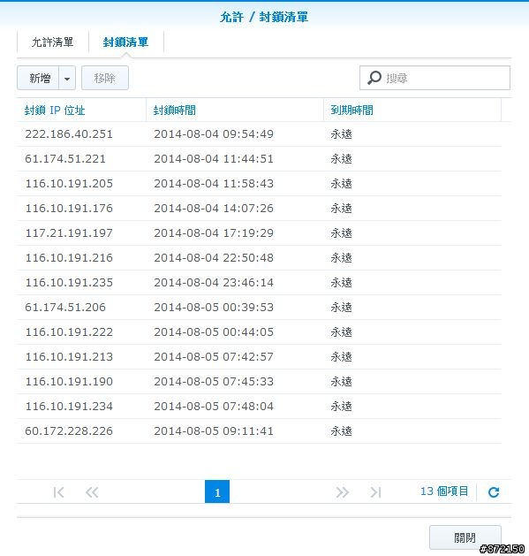Click block time 2014-08-05 07:48:04
529x556 pixels.
click(214, 407)
